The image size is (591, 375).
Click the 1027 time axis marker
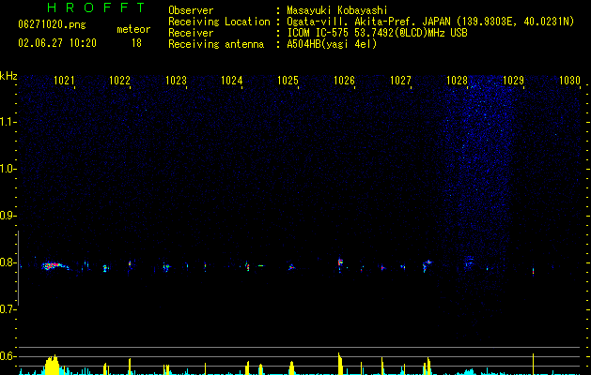pyautogui.click(x=400, y=81)
